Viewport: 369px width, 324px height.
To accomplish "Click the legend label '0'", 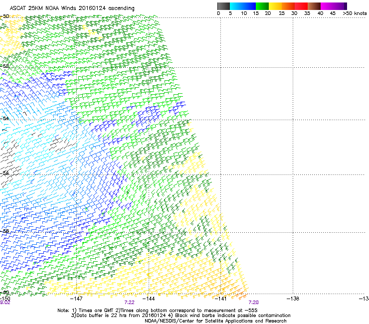I will pyautogui.click(x=218, y=13).
